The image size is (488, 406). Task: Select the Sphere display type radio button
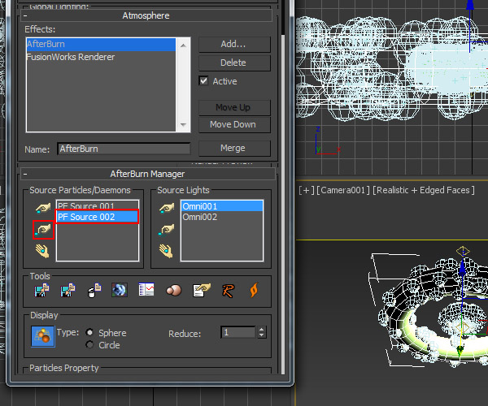coord(89,332)
